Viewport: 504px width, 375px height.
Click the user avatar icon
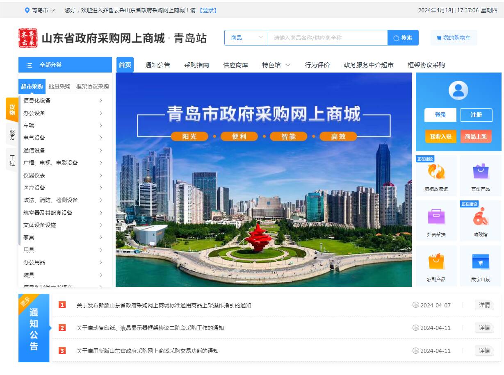[458, 91]
